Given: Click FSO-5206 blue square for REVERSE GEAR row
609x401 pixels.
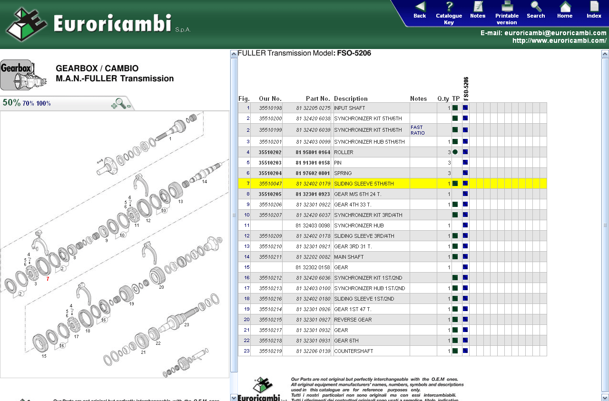Looking at the screenshot, I should [x=465, y=320].
